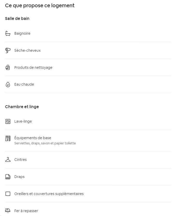The image size is (176, 216).
Task: Click the Produits de nettoyage label
Action: tap(33, 68)
